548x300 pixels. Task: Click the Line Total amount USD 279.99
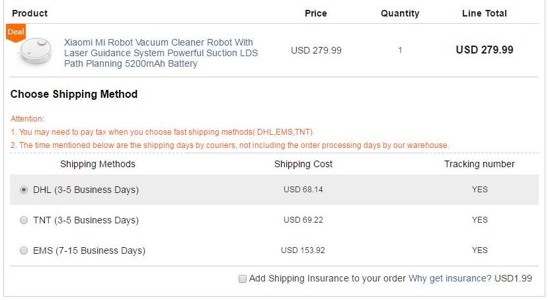484,50
